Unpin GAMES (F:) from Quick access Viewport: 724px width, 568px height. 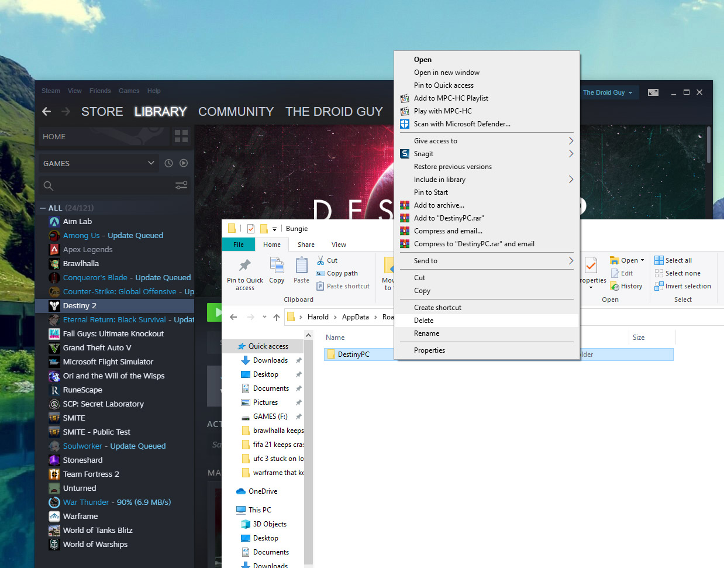coord(298,416)
